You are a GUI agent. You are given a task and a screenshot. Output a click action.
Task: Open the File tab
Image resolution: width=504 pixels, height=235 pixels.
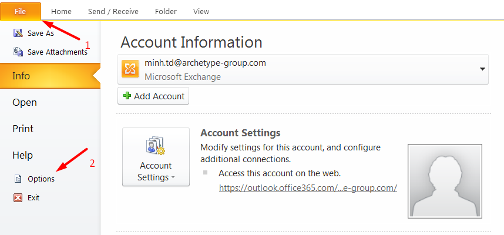20,12
